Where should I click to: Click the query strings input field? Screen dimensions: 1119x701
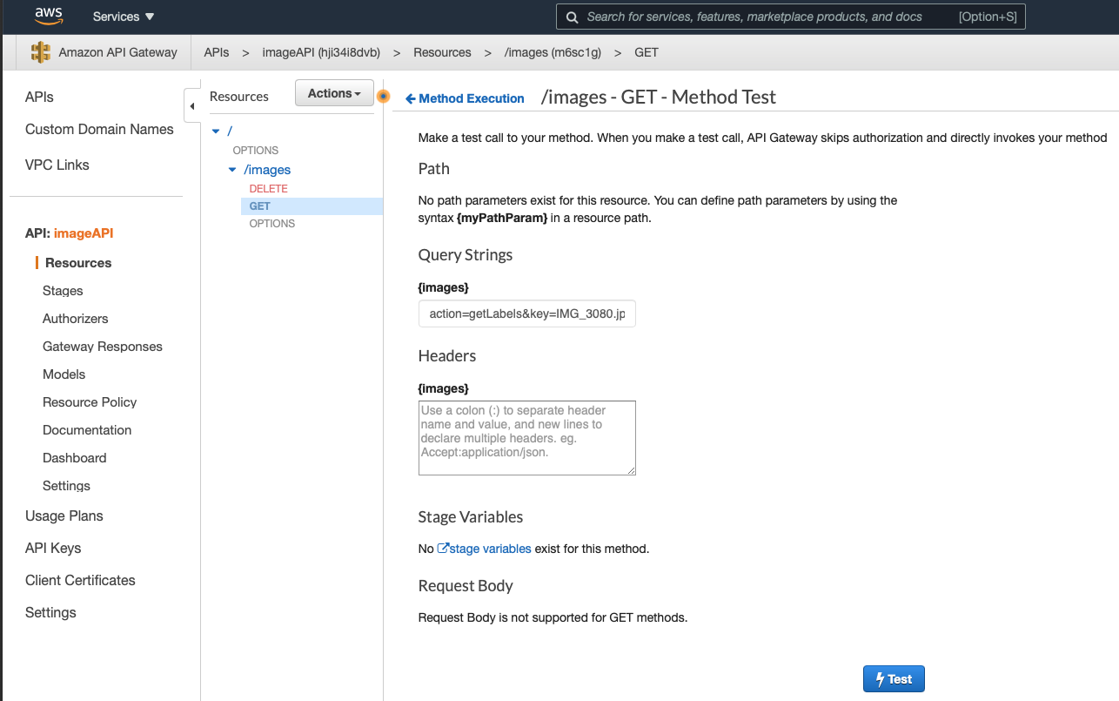click(x=527, y=313)
